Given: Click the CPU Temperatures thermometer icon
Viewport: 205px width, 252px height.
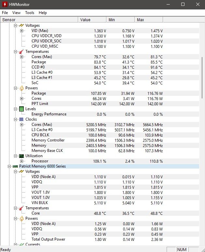Looking at the screenshot, I should pyautogui.click(x=21, y=52).
